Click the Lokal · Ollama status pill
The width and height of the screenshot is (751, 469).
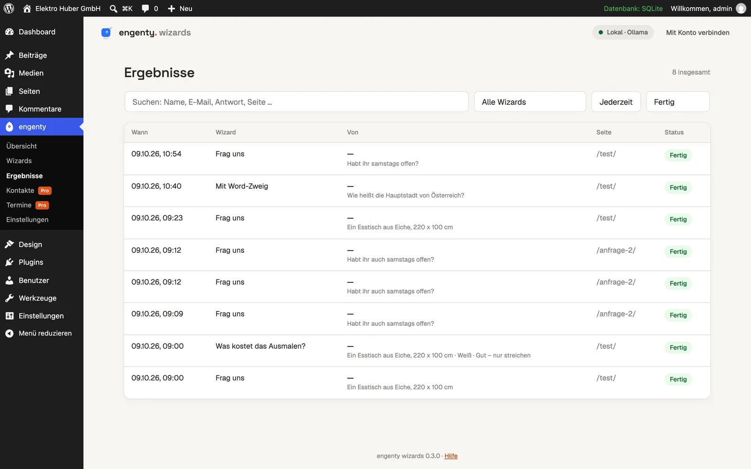(x=623, y=32)
